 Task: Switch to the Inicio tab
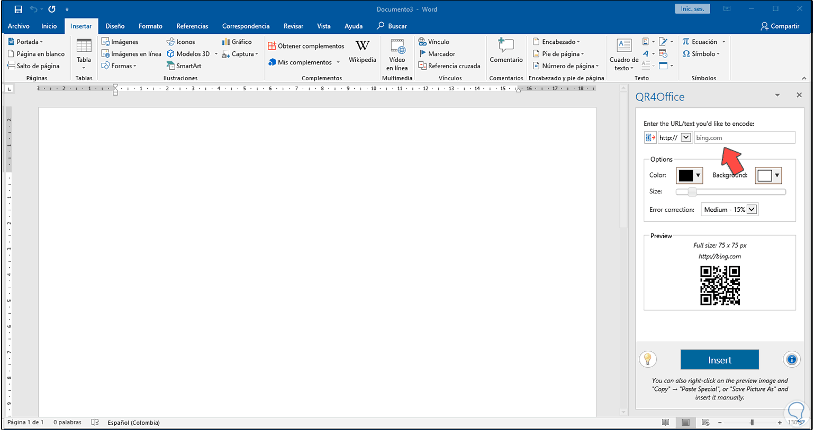pyautogui.click(x=49, y=26)
